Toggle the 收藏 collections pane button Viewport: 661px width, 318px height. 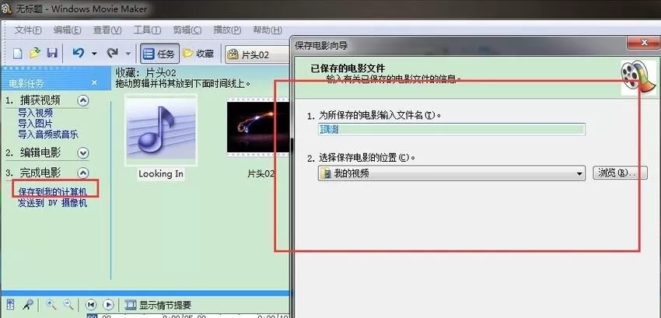198,54
